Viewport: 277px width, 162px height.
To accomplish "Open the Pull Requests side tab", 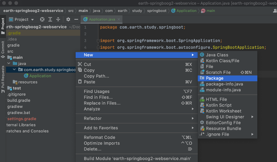I will click(3, 79).
